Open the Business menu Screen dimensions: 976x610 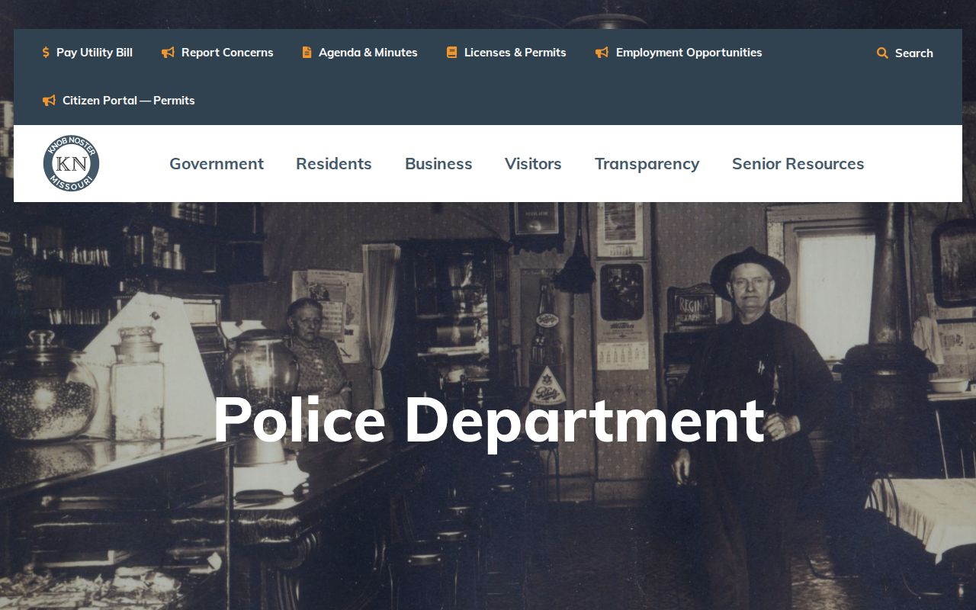point(438,164)
